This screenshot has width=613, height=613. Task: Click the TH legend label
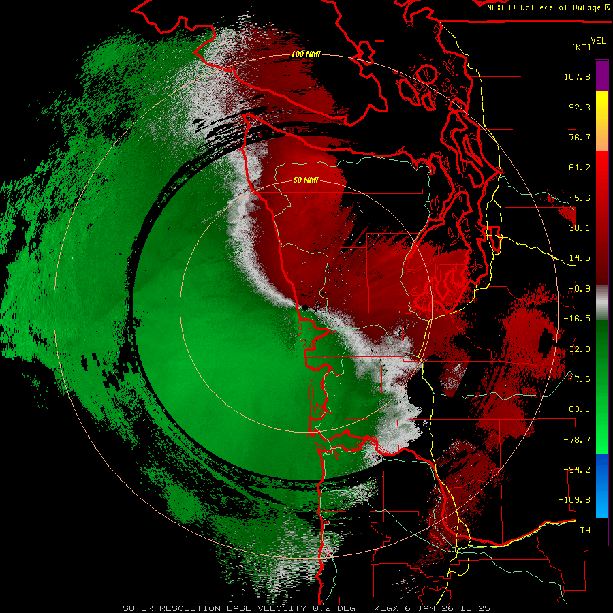pos(585,530)
